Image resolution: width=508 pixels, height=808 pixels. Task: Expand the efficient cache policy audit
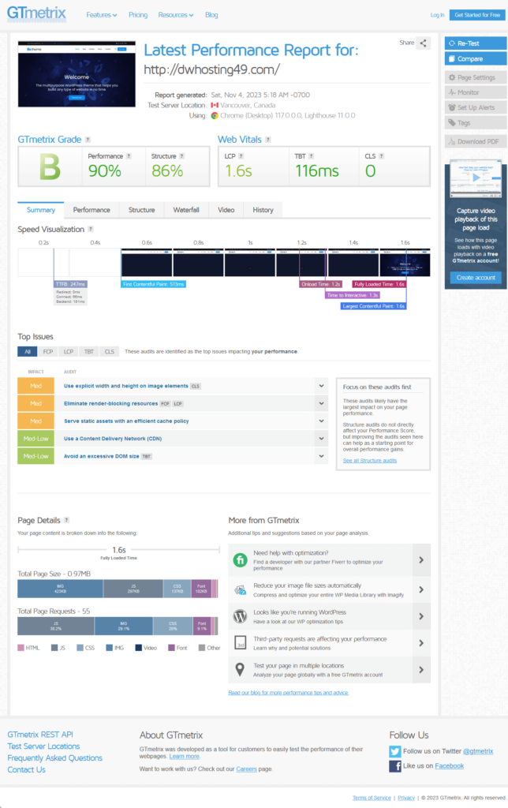322,421
